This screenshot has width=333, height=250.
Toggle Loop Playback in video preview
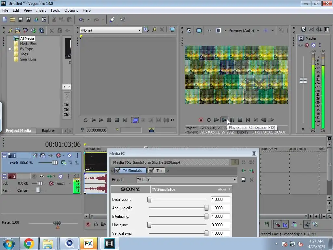pos(209,120)
